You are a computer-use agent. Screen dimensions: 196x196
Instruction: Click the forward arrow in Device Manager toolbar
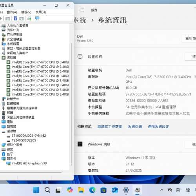click(1, 18)
